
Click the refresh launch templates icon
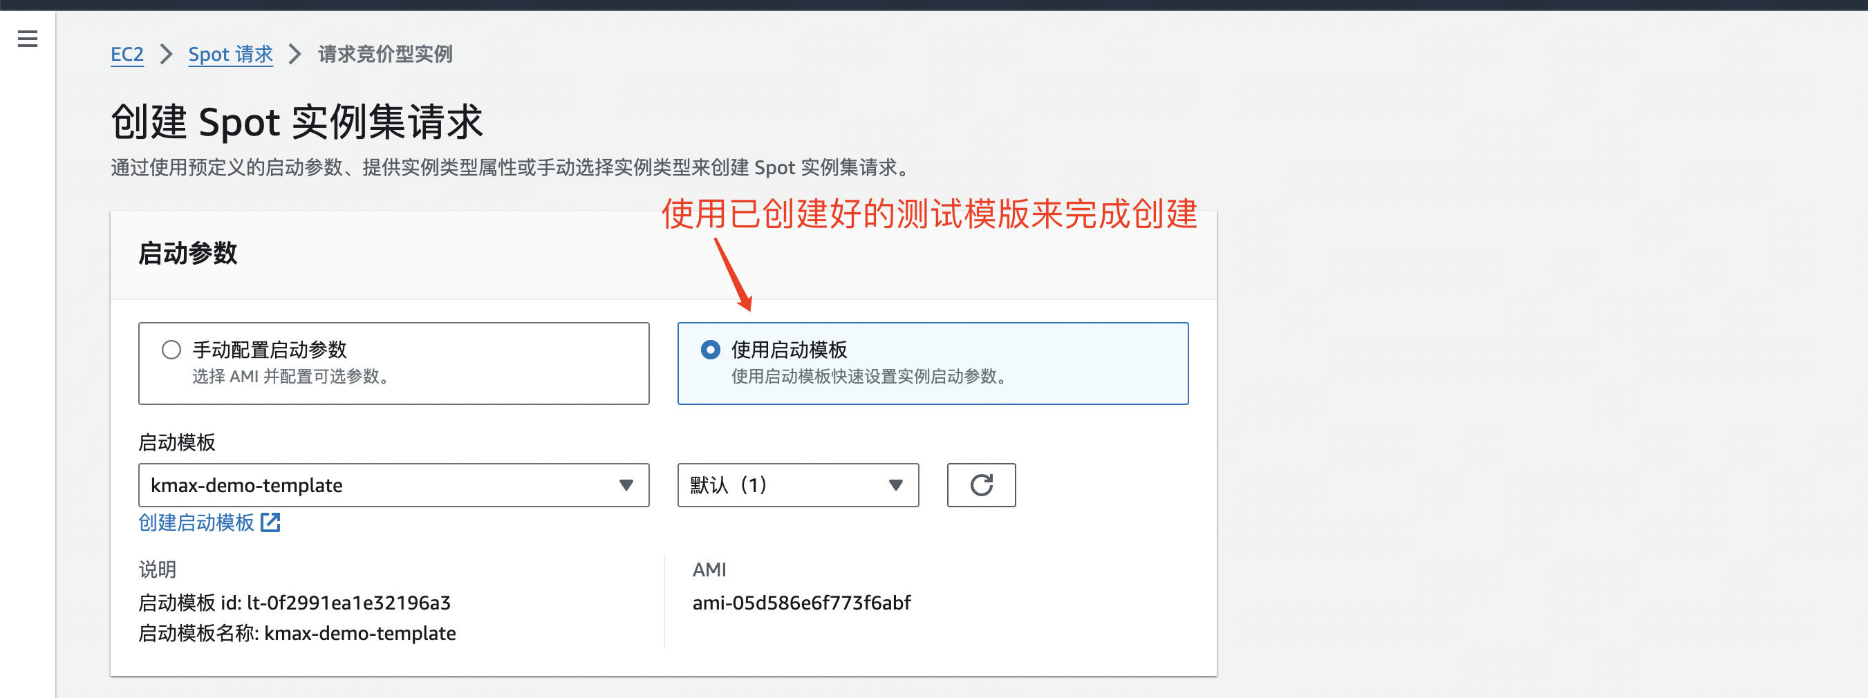(980, 485)
